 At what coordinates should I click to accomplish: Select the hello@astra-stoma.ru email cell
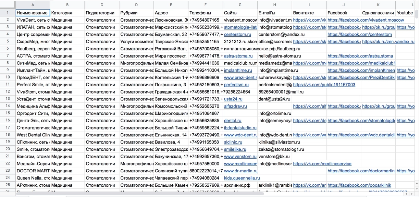(x=275, y=56)
